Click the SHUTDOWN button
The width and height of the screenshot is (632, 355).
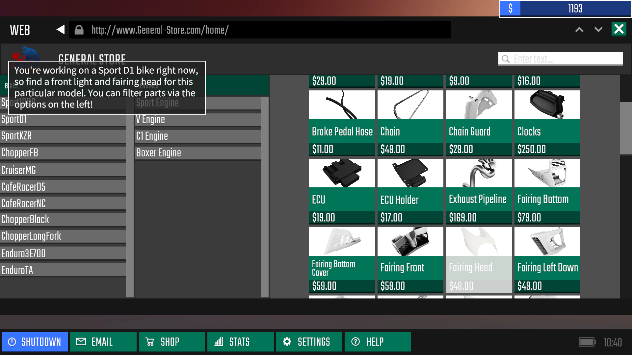[35, 342]
